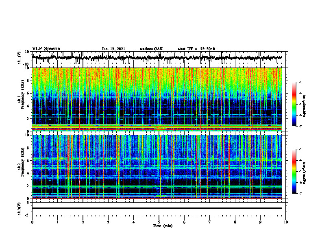Click time axis tick label "9"
Screen dimensions: 322x249
(260, 222)
